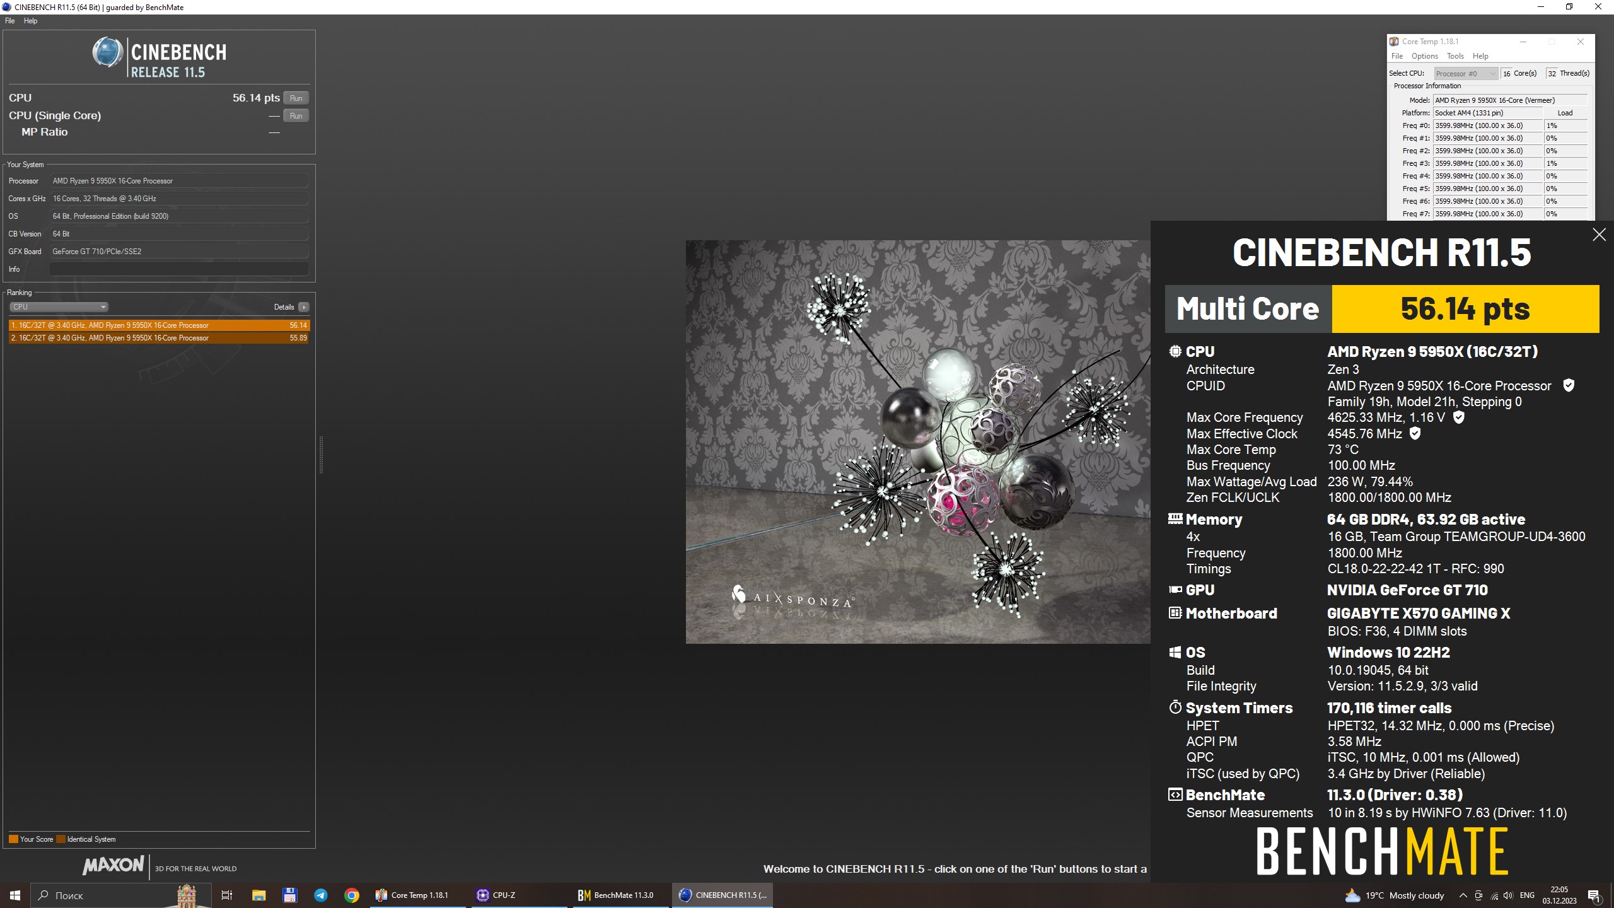1614x908 pixels.
Task: Switch the ENG input language
Action: pos(1527,895)
